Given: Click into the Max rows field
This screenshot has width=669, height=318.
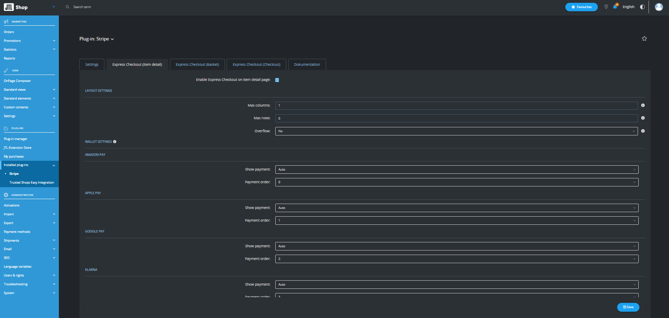Looking at the screenshot, I should 456,119.
